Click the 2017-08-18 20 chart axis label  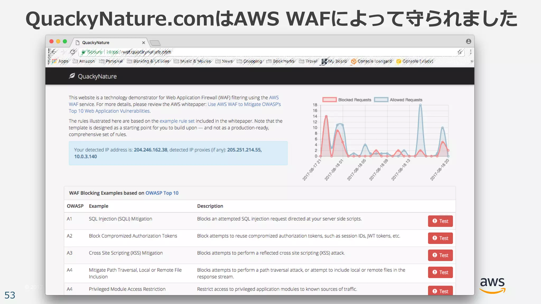pyautogui.click(x=440, y=170)
